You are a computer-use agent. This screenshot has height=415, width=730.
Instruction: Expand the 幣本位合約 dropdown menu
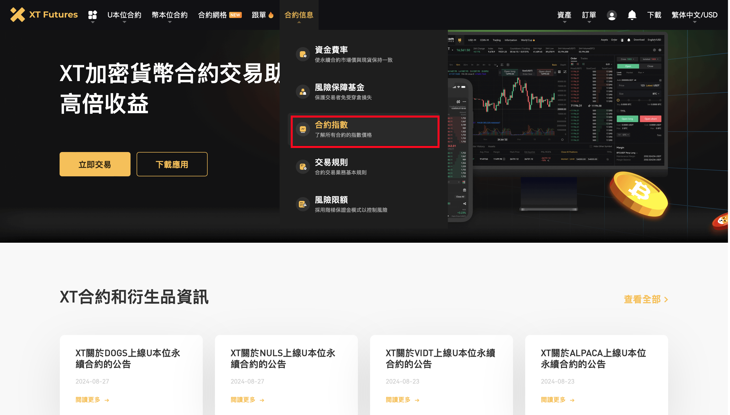click(x=170, y=15)
